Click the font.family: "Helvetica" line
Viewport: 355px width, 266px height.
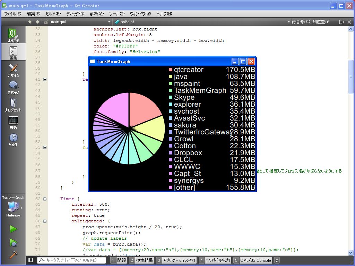(x=127, y=52)
